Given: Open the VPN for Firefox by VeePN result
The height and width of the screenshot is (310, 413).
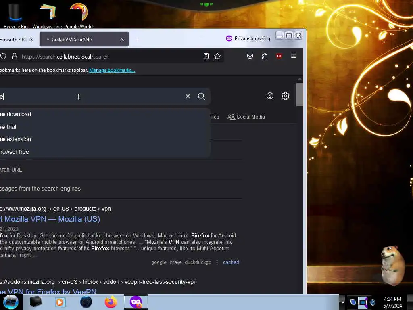Looking at the screenshot, I should point(48,291).
